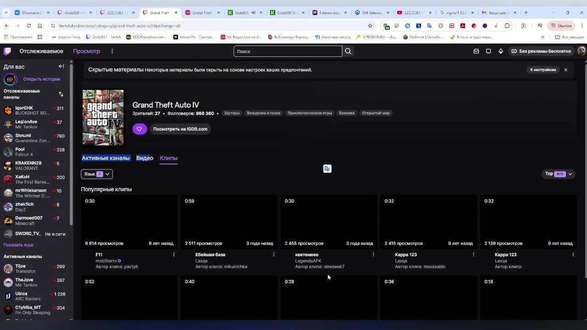Open options for the mikurochka clip
The image size is (587, 330).
tap(274, 254)
